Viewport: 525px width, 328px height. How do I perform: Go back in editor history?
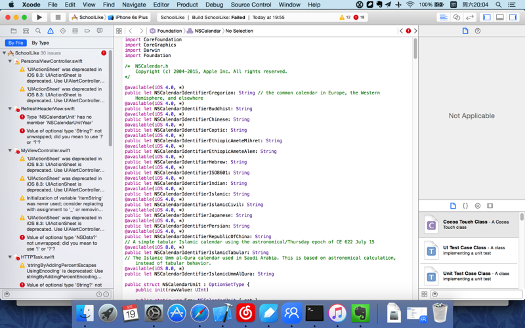(x=131, y=31)
